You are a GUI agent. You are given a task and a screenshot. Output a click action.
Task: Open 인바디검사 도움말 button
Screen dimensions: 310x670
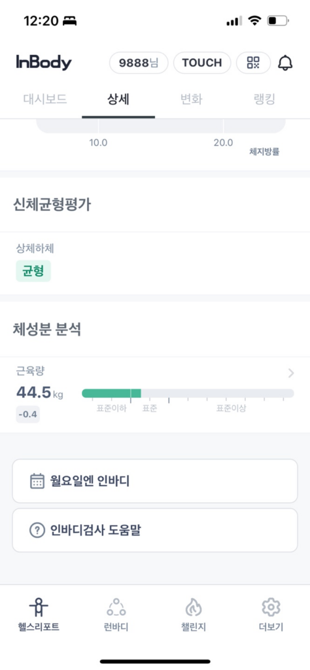(x=155, y=530)
